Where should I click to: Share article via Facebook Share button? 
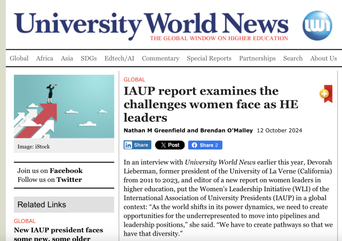click(x=205, y=145)
